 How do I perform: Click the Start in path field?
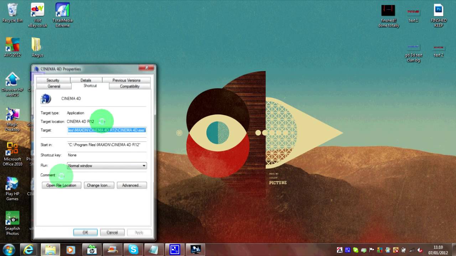[107, 145]
